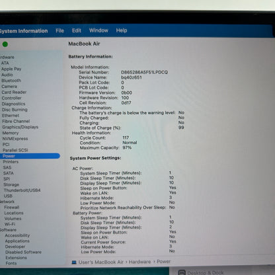Select Bluetooth in the hardware list
The image size is (275, 275).
point(11,81)
